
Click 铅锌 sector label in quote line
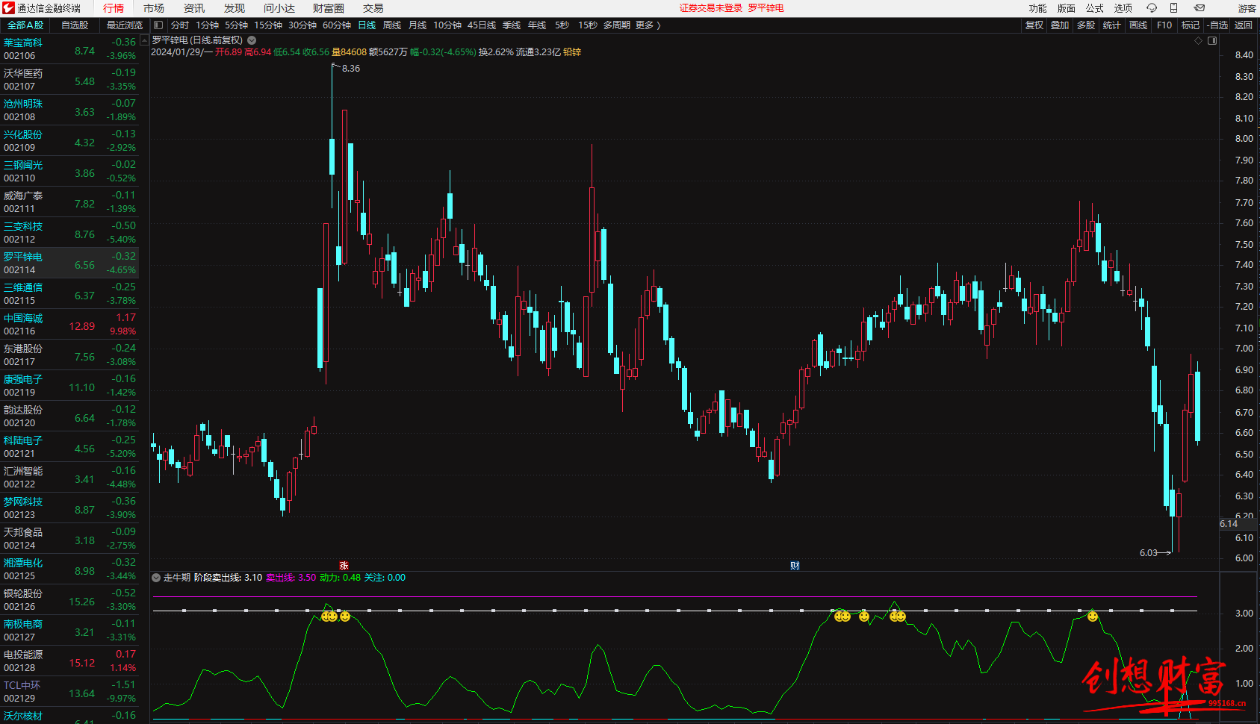click(572, 52)
